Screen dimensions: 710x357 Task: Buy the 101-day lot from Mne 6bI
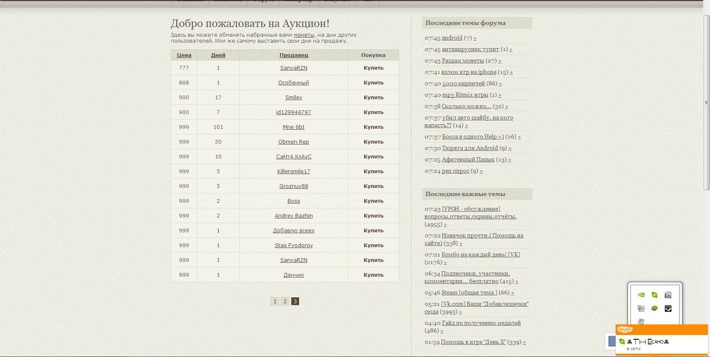point(373,127)
